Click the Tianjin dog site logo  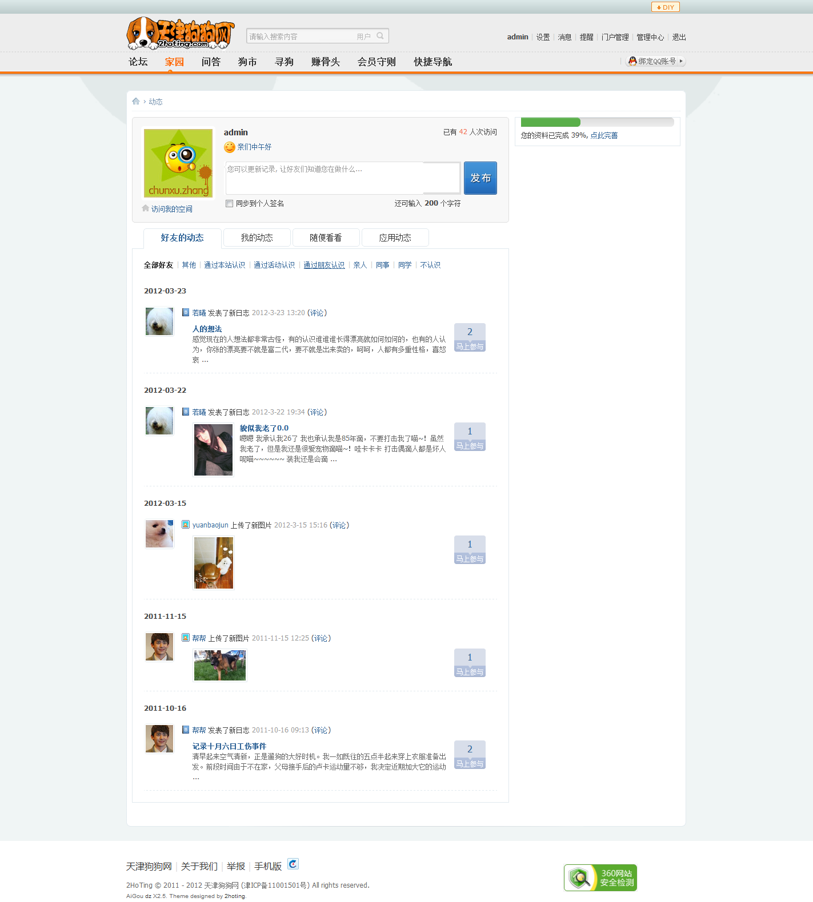[180, 33]
